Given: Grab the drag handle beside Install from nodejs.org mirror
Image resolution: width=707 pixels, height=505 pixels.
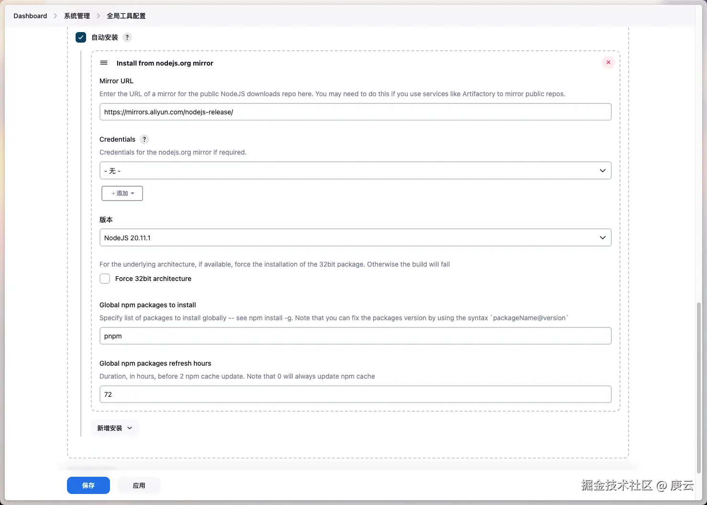Looking at the screenshot, I should tap(104, 63).
